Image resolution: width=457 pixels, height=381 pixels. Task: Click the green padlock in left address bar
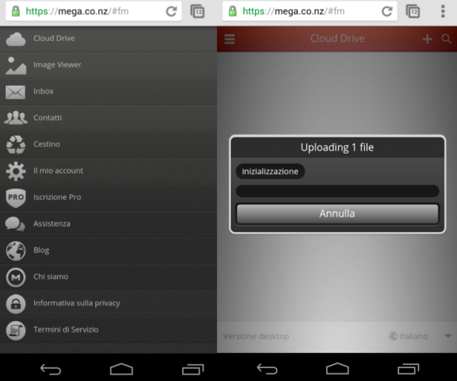[16, 11]
